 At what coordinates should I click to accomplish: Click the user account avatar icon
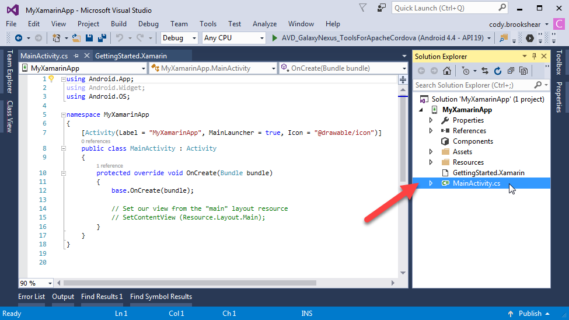coord(559,25)
